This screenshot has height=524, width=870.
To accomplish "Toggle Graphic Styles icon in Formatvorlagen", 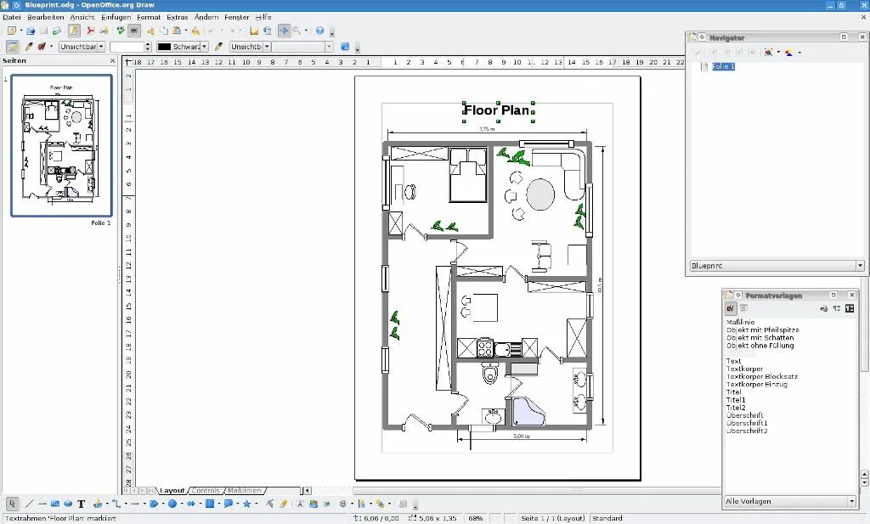I will click(x=730, y=308).
